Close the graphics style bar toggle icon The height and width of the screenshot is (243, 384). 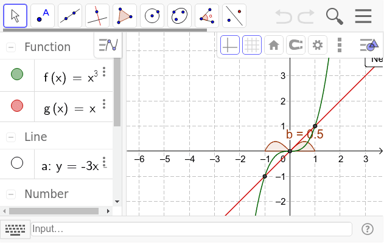click(369, 45)
